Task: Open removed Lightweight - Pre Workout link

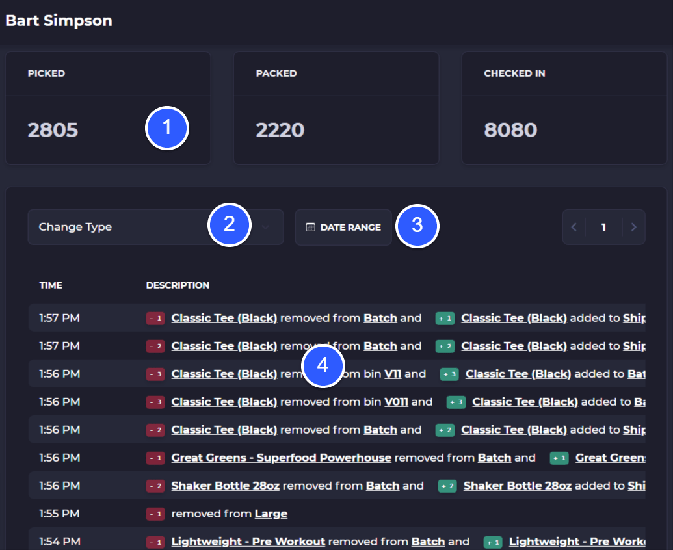Action: coord(248,542)
